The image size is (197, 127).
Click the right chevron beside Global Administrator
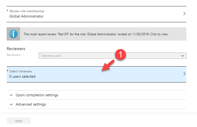(x=184, y=14)
